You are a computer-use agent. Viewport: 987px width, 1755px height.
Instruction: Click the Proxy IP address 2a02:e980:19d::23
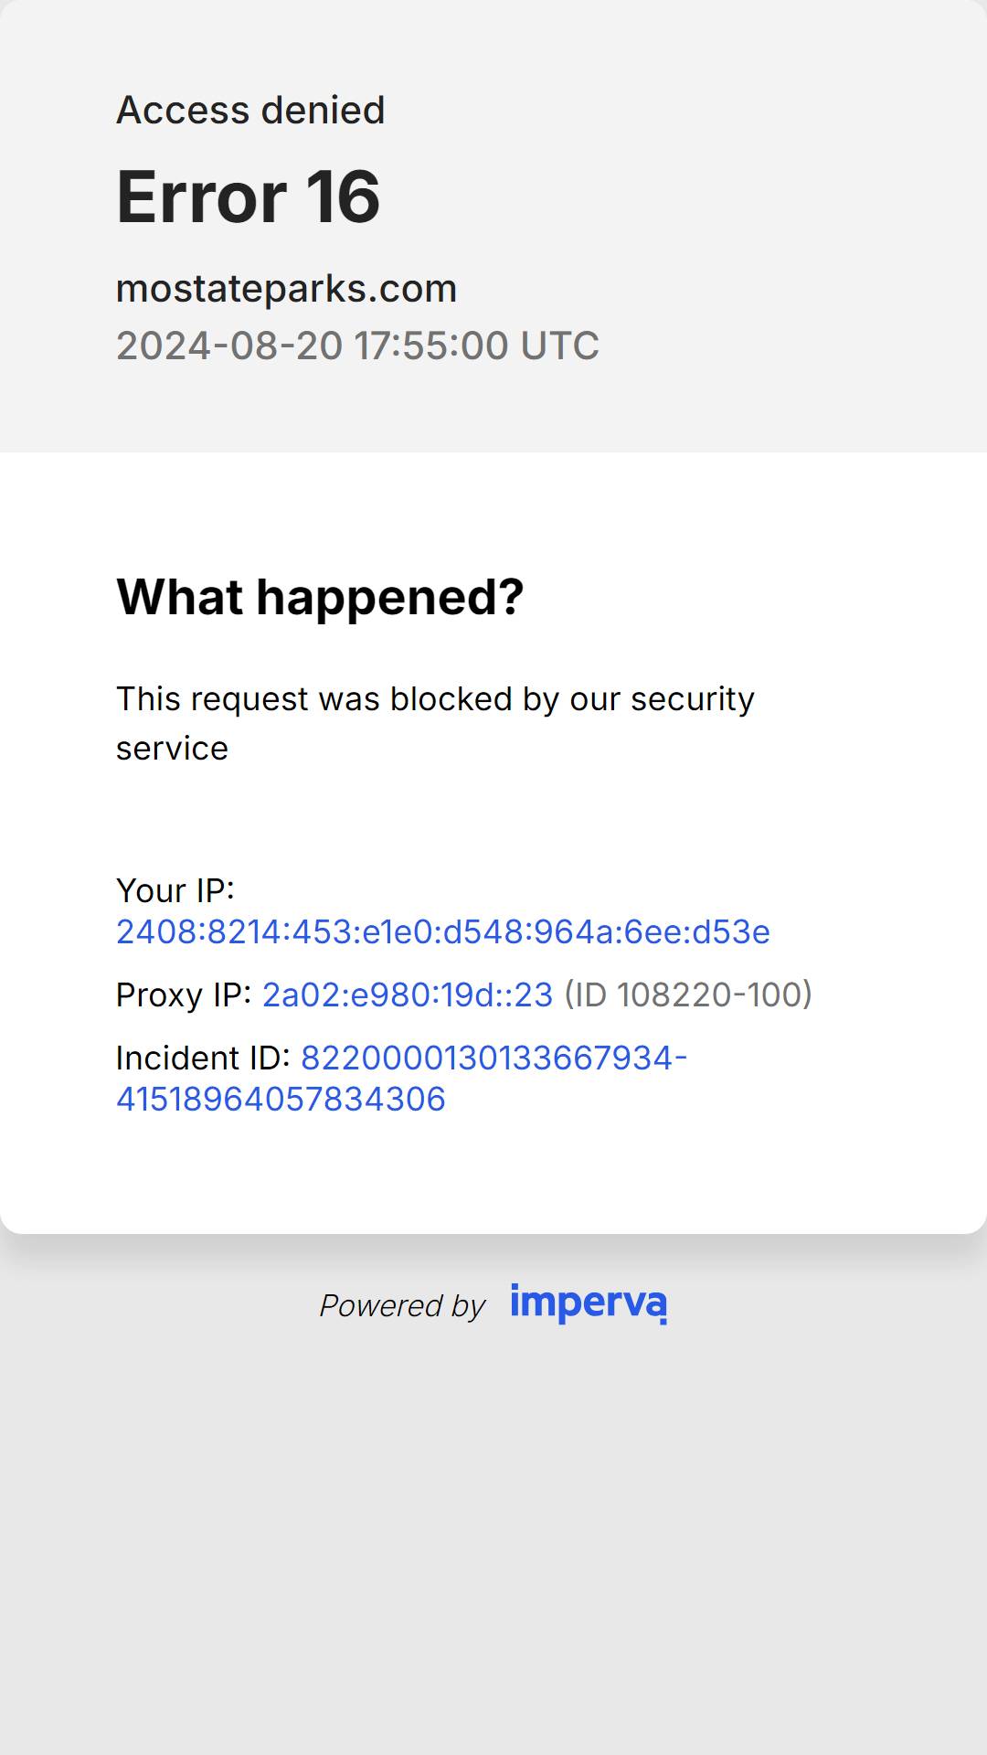click(408, 994)
